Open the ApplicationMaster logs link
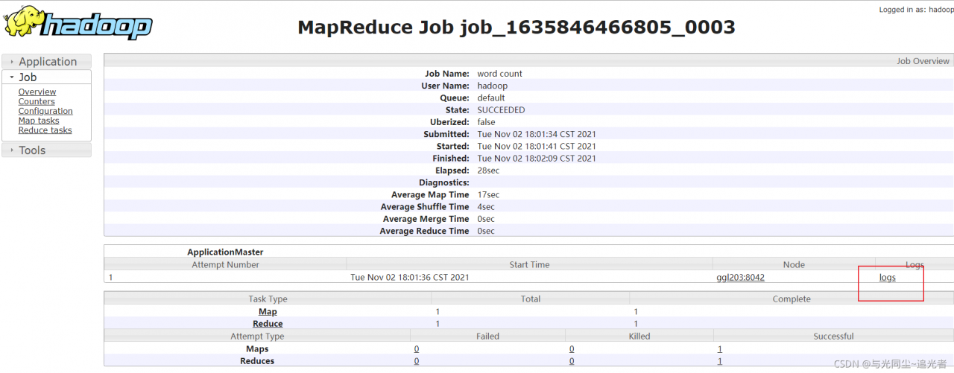954x373 pixels. pos(888,278)
